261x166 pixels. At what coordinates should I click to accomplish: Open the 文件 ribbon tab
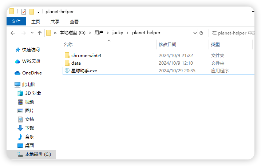[16, 21]
